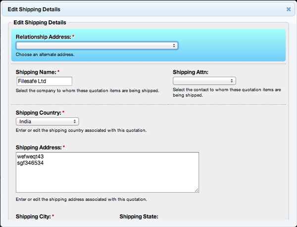Screen dimensions: 297x227
Task: Click the hint 'Select the company to whom...'
Action: coord(87,91)
